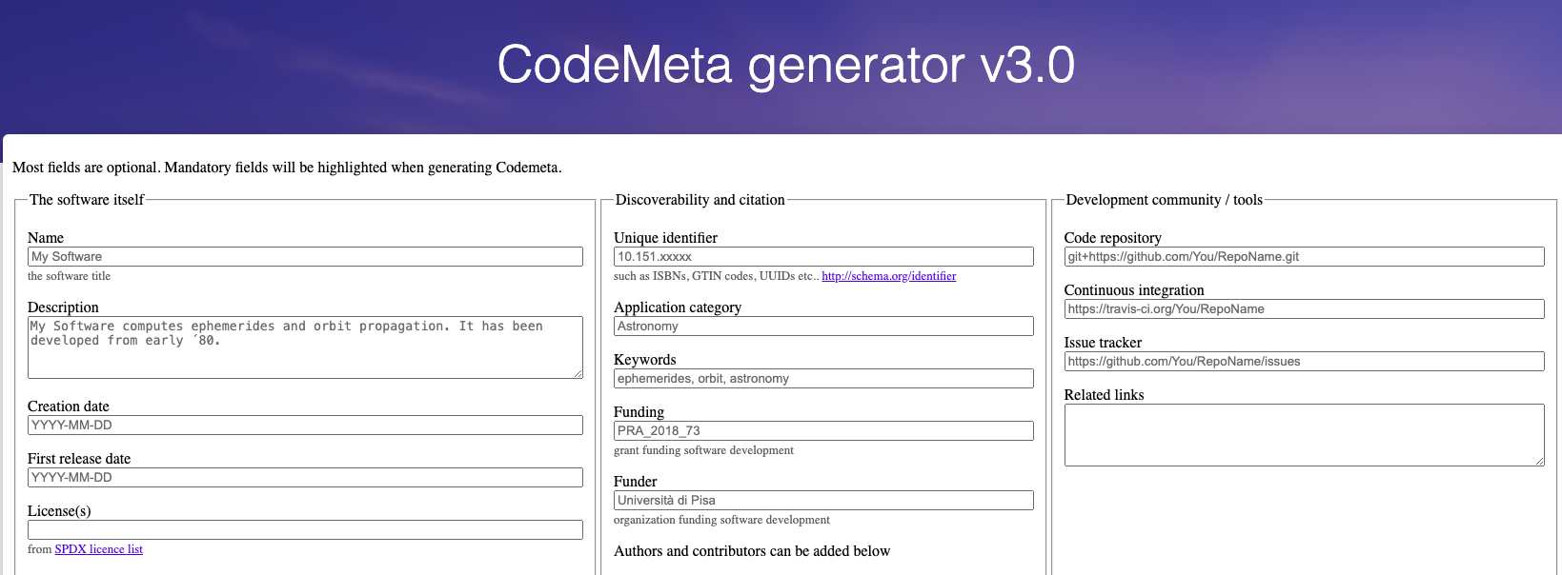
Task: Click the CodeMeta generator v3.0 heading
Action: (x=786, y=65)
